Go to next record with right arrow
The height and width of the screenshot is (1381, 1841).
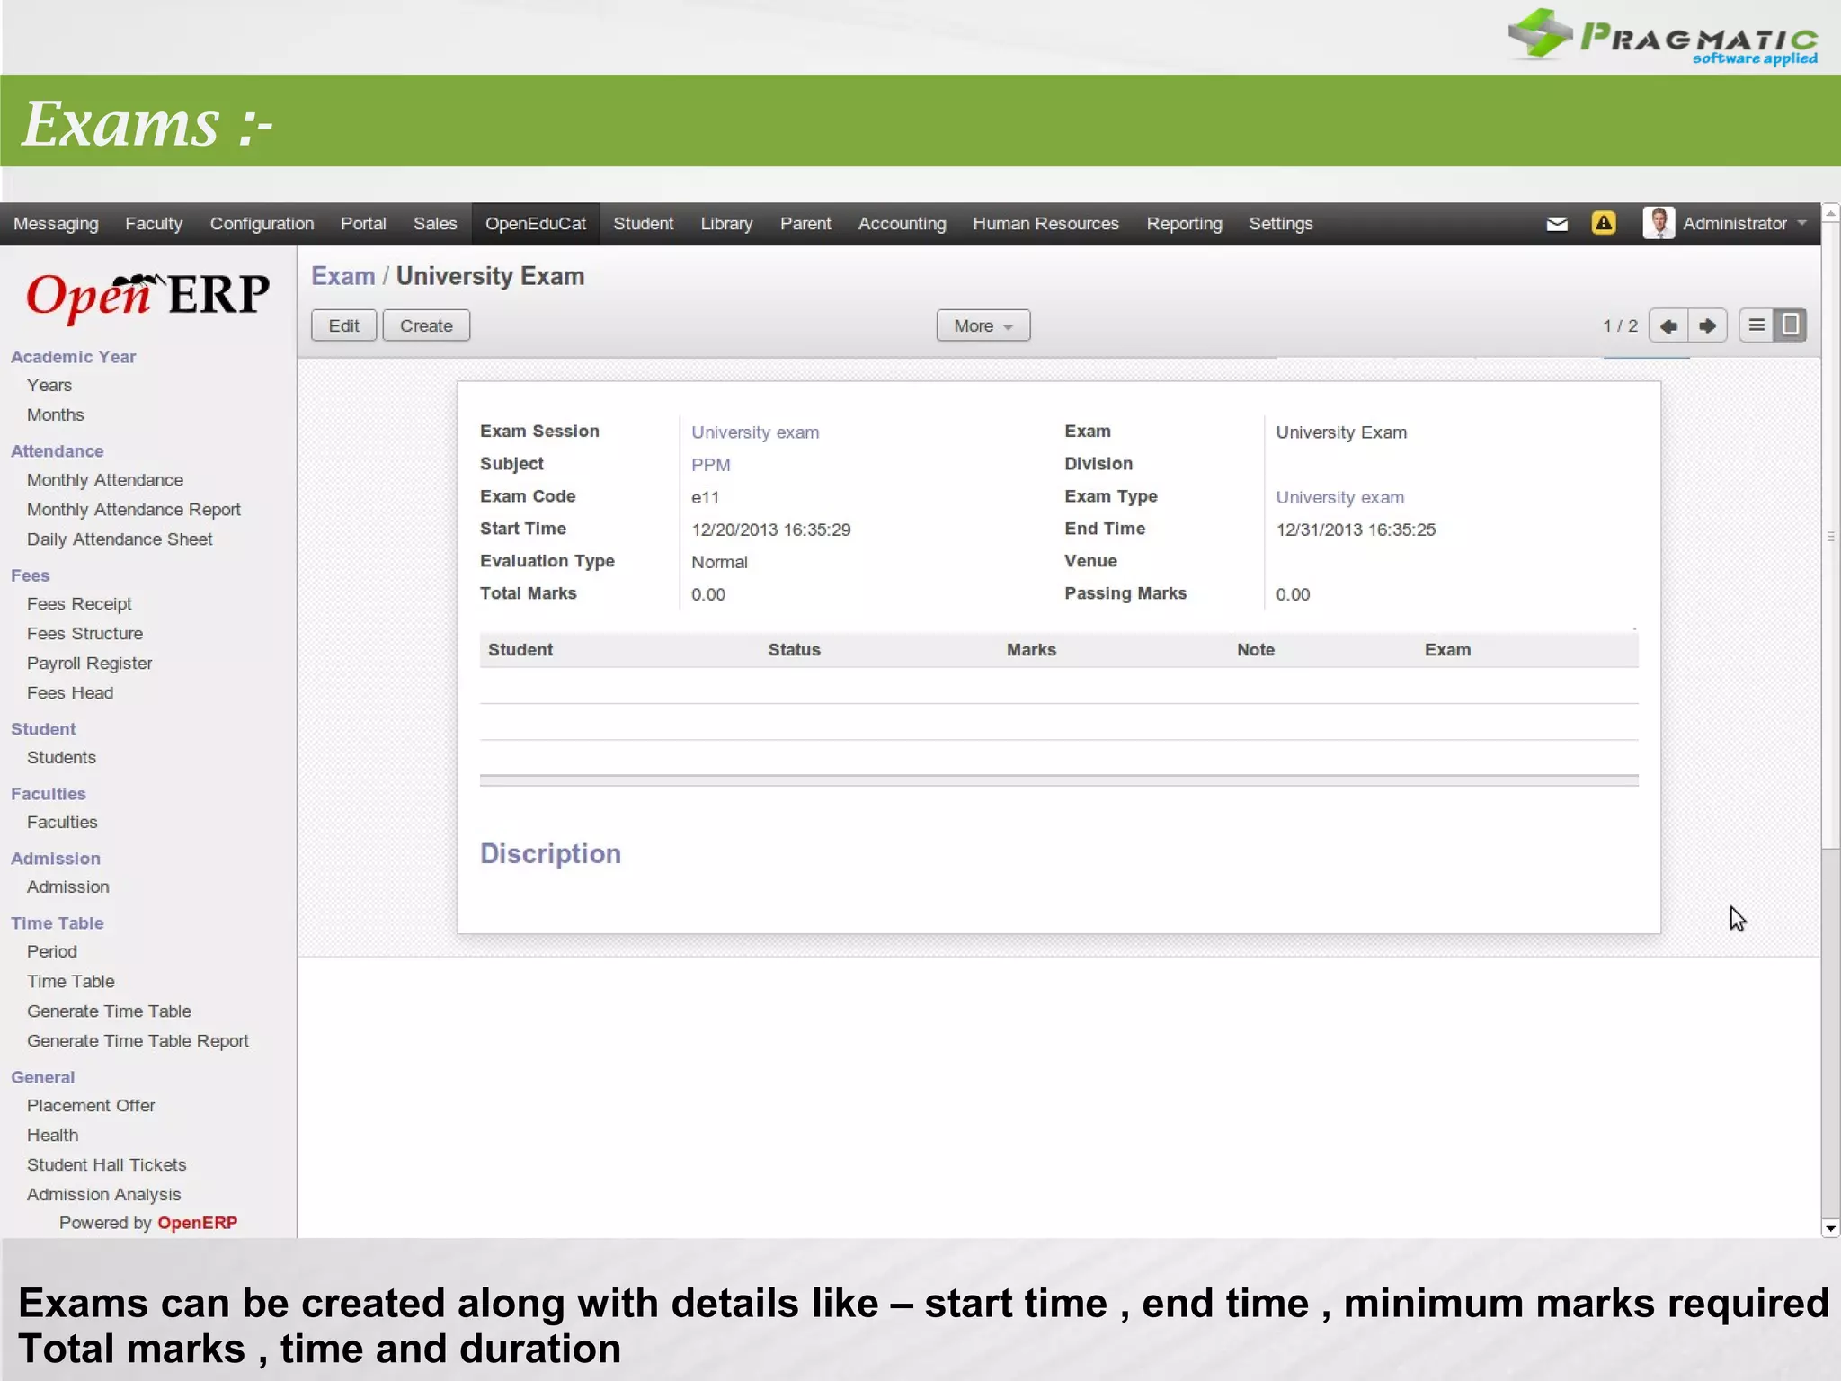[x=1707, y=325]
